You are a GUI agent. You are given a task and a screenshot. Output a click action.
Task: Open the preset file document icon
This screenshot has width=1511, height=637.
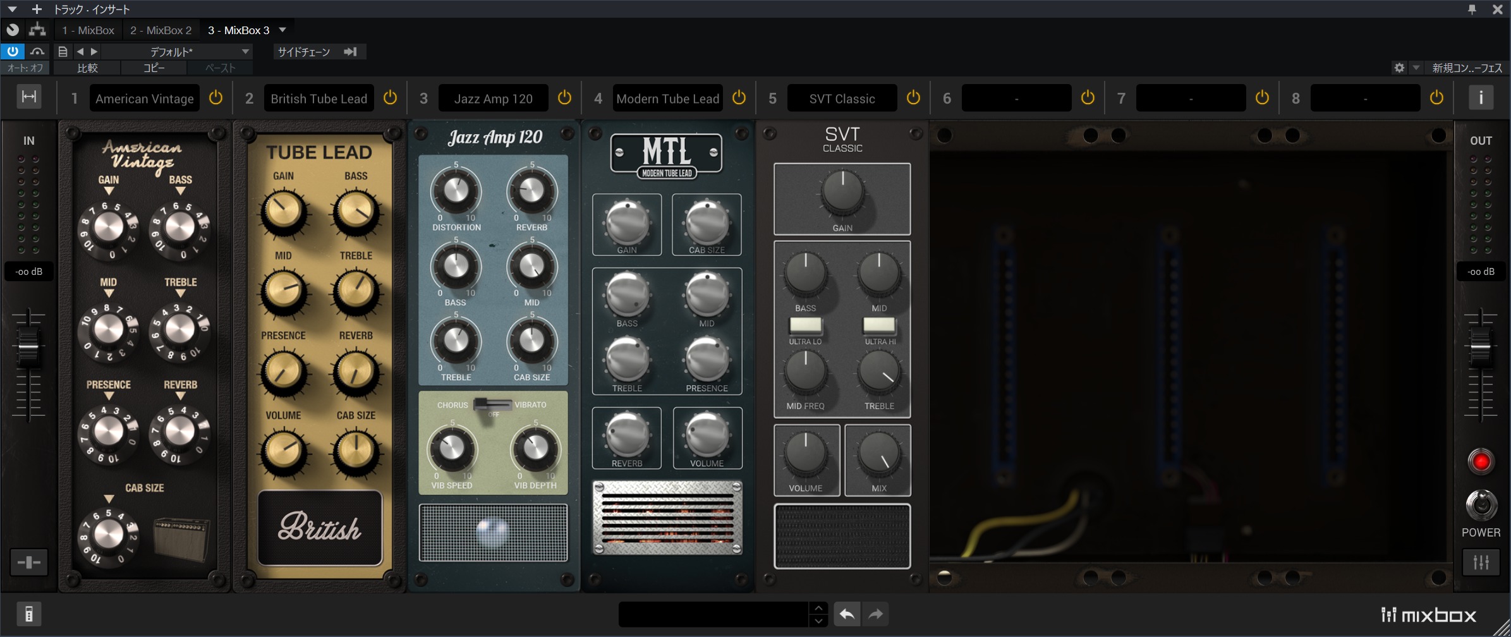click(63, 52)
